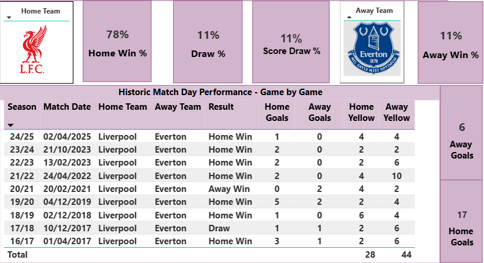Expand the Home Team slicer dropdown arrow
The image size is (484, 263).
(10, 18)
